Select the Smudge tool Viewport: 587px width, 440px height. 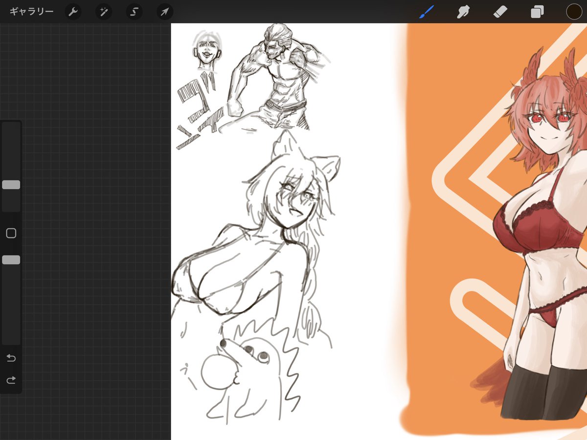[x=463, y=12]
